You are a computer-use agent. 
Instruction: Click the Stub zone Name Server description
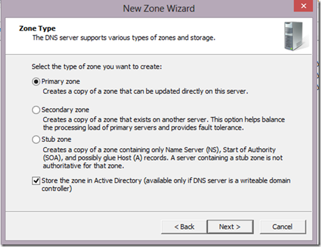click(x=162, y=158)
